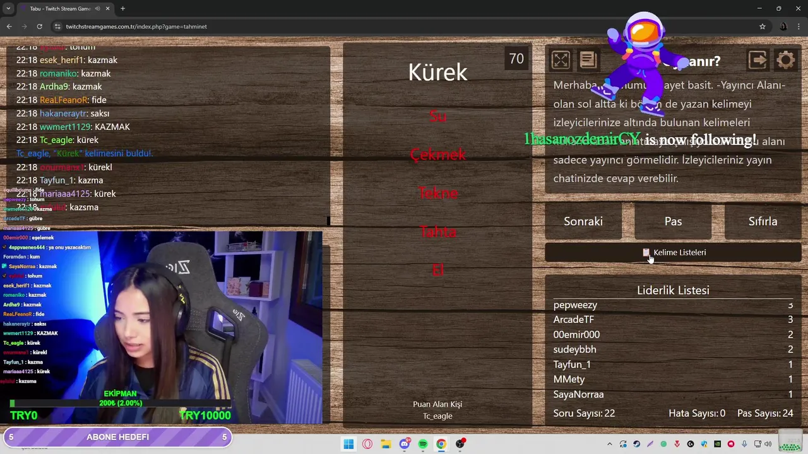Click the forbidden word El
Screen dimensions: 808x454
[x=437, y=270]
